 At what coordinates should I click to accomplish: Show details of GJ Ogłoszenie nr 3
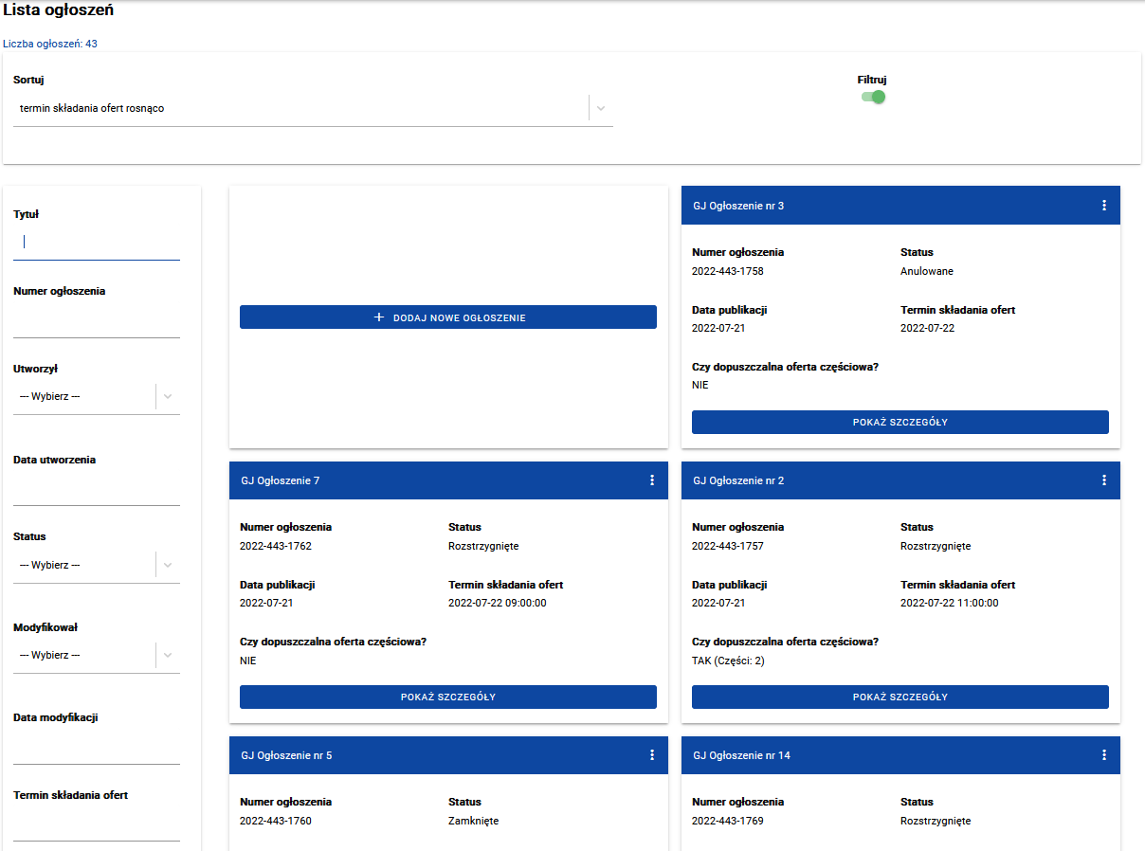pos(900,422)
